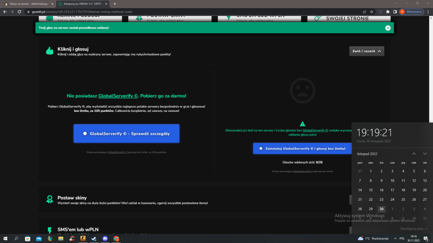Open GlobalServerify link below Głosów oddanych dziś
This screenshot has height=243, width=433.
303,171
